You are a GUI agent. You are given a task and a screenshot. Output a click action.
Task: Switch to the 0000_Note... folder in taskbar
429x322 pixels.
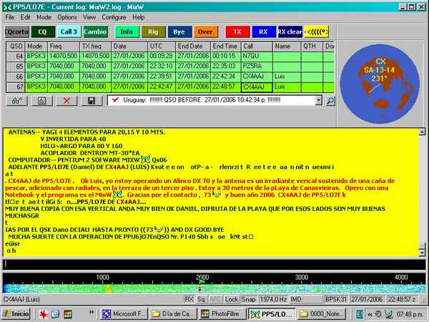322,314
